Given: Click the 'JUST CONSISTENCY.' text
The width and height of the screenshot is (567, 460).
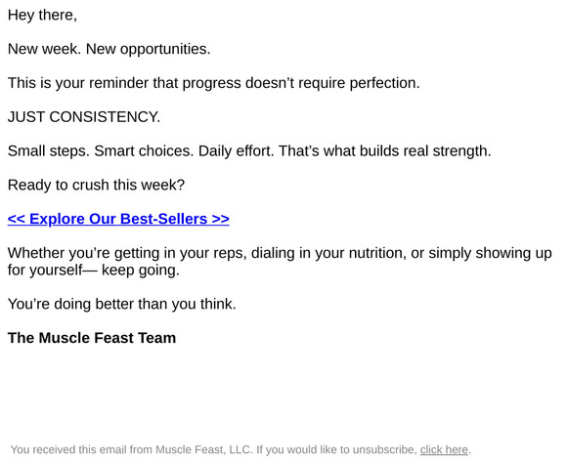Looking at the screenshot, I should (84, 117).
